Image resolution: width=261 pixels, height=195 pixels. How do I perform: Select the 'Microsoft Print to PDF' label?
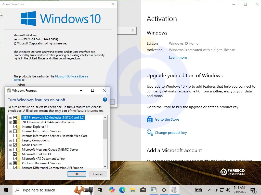37,154
